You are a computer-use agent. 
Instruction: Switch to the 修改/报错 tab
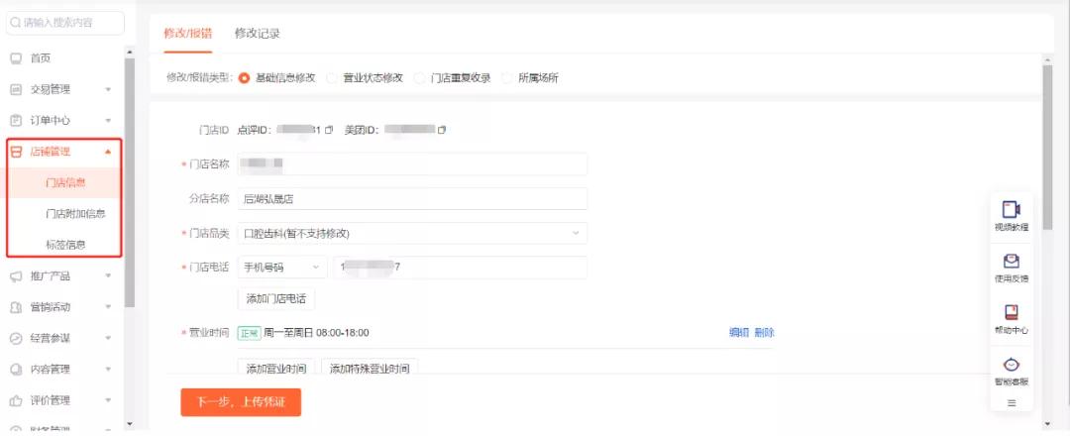click(187, 34)
